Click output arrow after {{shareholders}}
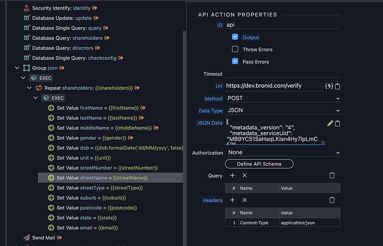Image resolution: width=383 pixels, height=246 pixels. pyautogui.click(x=137, y=88)
